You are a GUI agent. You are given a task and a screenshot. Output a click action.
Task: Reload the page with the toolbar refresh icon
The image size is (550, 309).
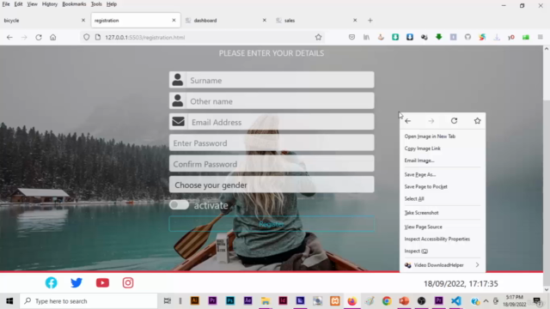[x=39, y=37]
